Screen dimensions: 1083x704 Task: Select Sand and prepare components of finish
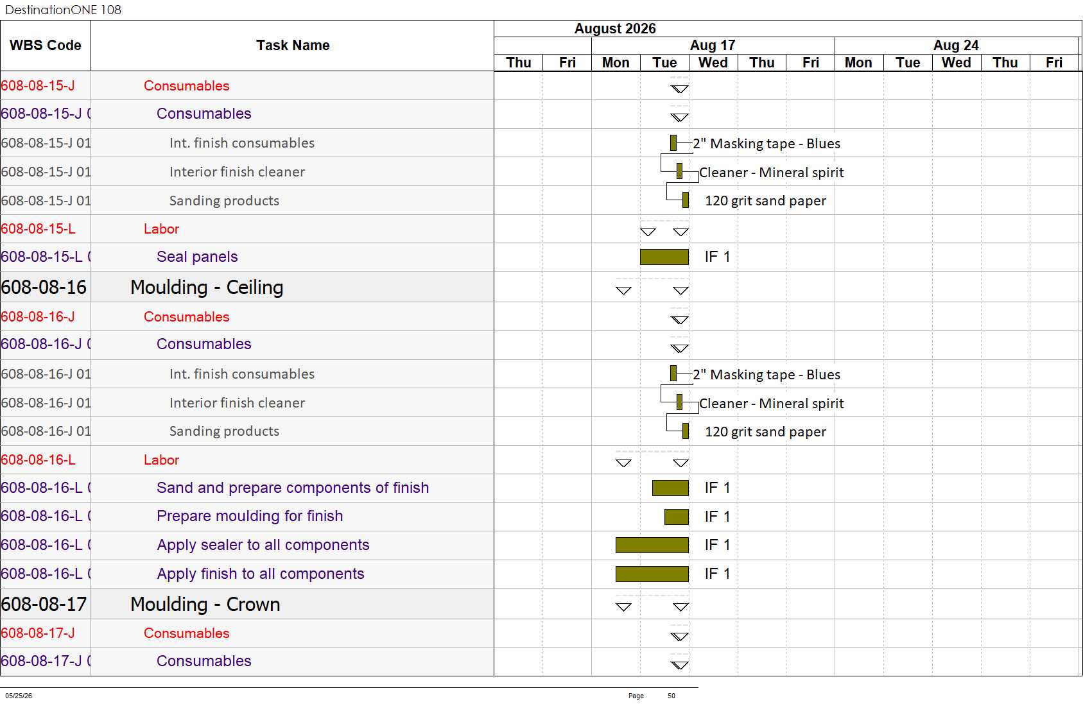point(293,488)
